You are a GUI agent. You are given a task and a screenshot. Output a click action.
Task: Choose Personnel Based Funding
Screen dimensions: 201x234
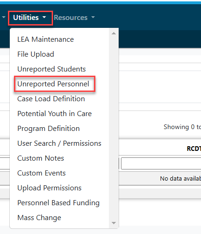click(x=59, y=203)
